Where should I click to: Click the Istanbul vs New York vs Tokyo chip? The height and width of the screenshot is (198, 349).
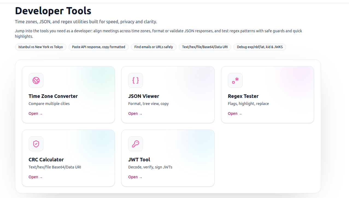(x=40, y=47)
